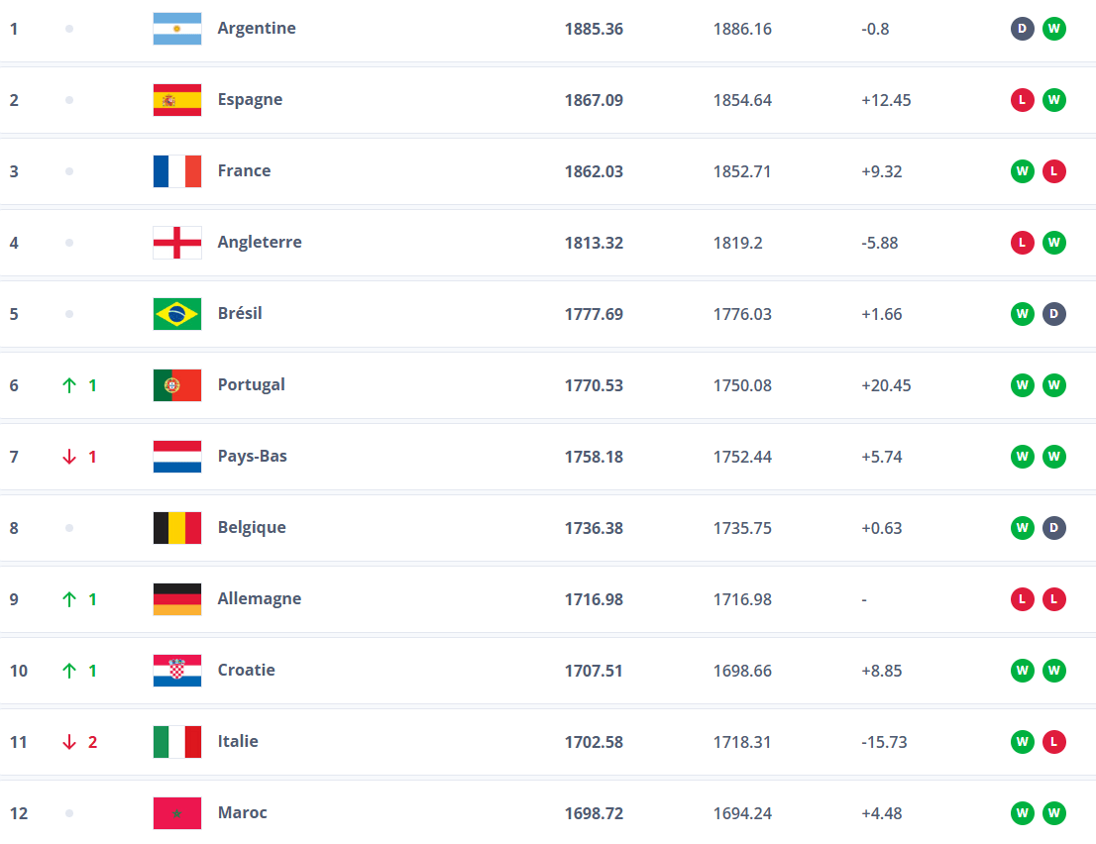Click the +20.45 points change for Portugal
The height and width of the screenshot is (844, 1096).
pos(885,384)
